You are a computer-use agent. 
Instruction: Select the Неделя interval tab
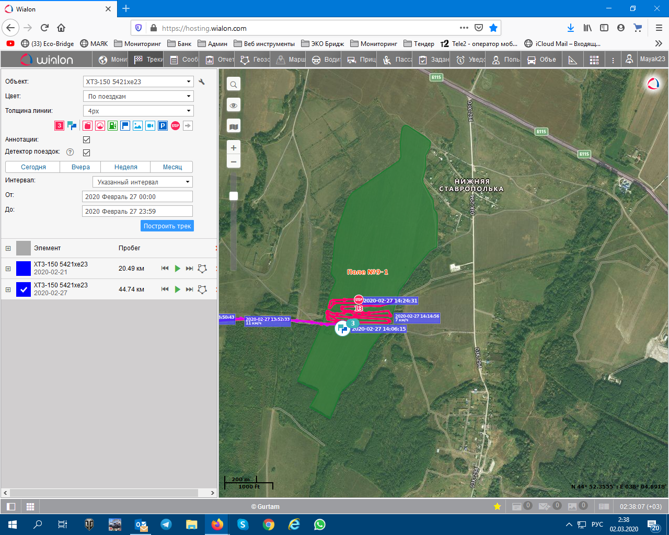pos(126,167)
